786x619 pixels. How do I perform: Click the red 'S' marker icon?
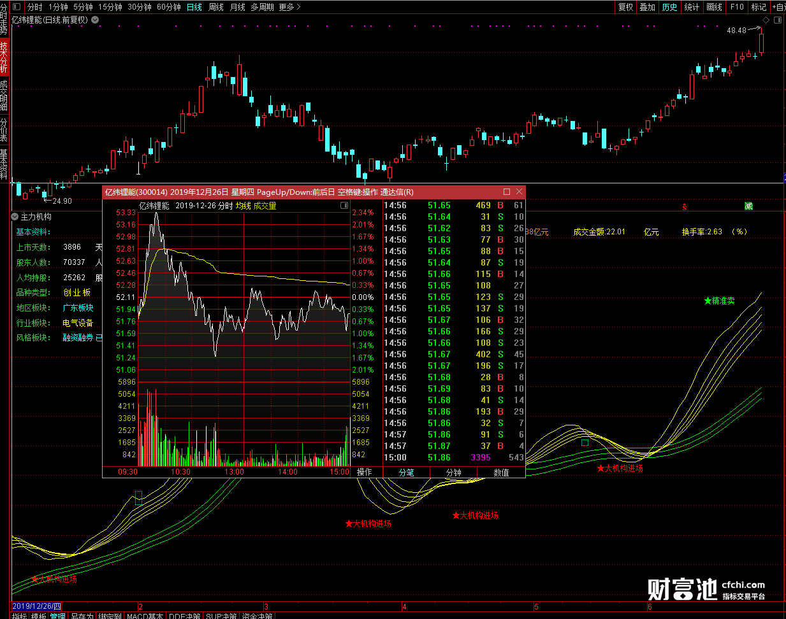685,206
